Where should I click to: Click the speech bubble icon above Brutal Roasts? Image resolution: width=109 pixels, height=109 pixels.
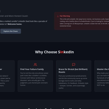coord(73,64)
